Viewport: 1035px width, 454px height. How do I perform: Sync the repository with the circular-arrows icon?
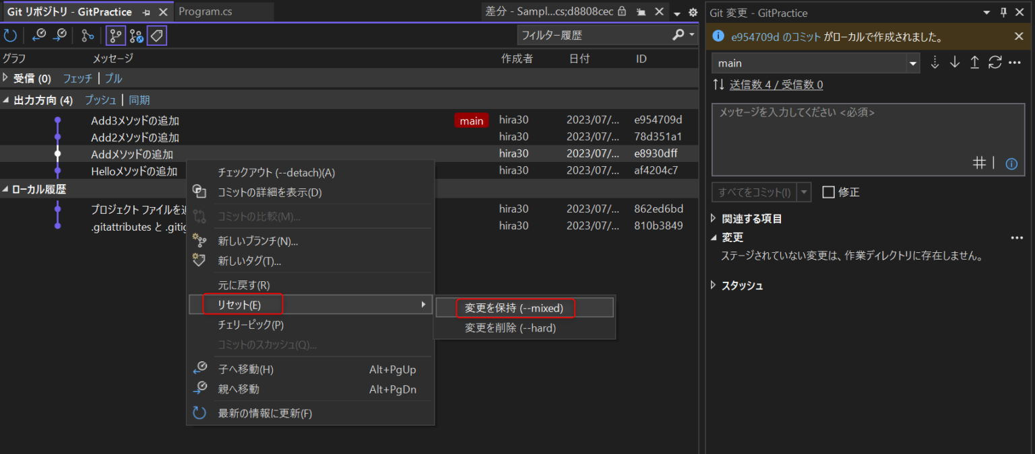pos(995,62)
